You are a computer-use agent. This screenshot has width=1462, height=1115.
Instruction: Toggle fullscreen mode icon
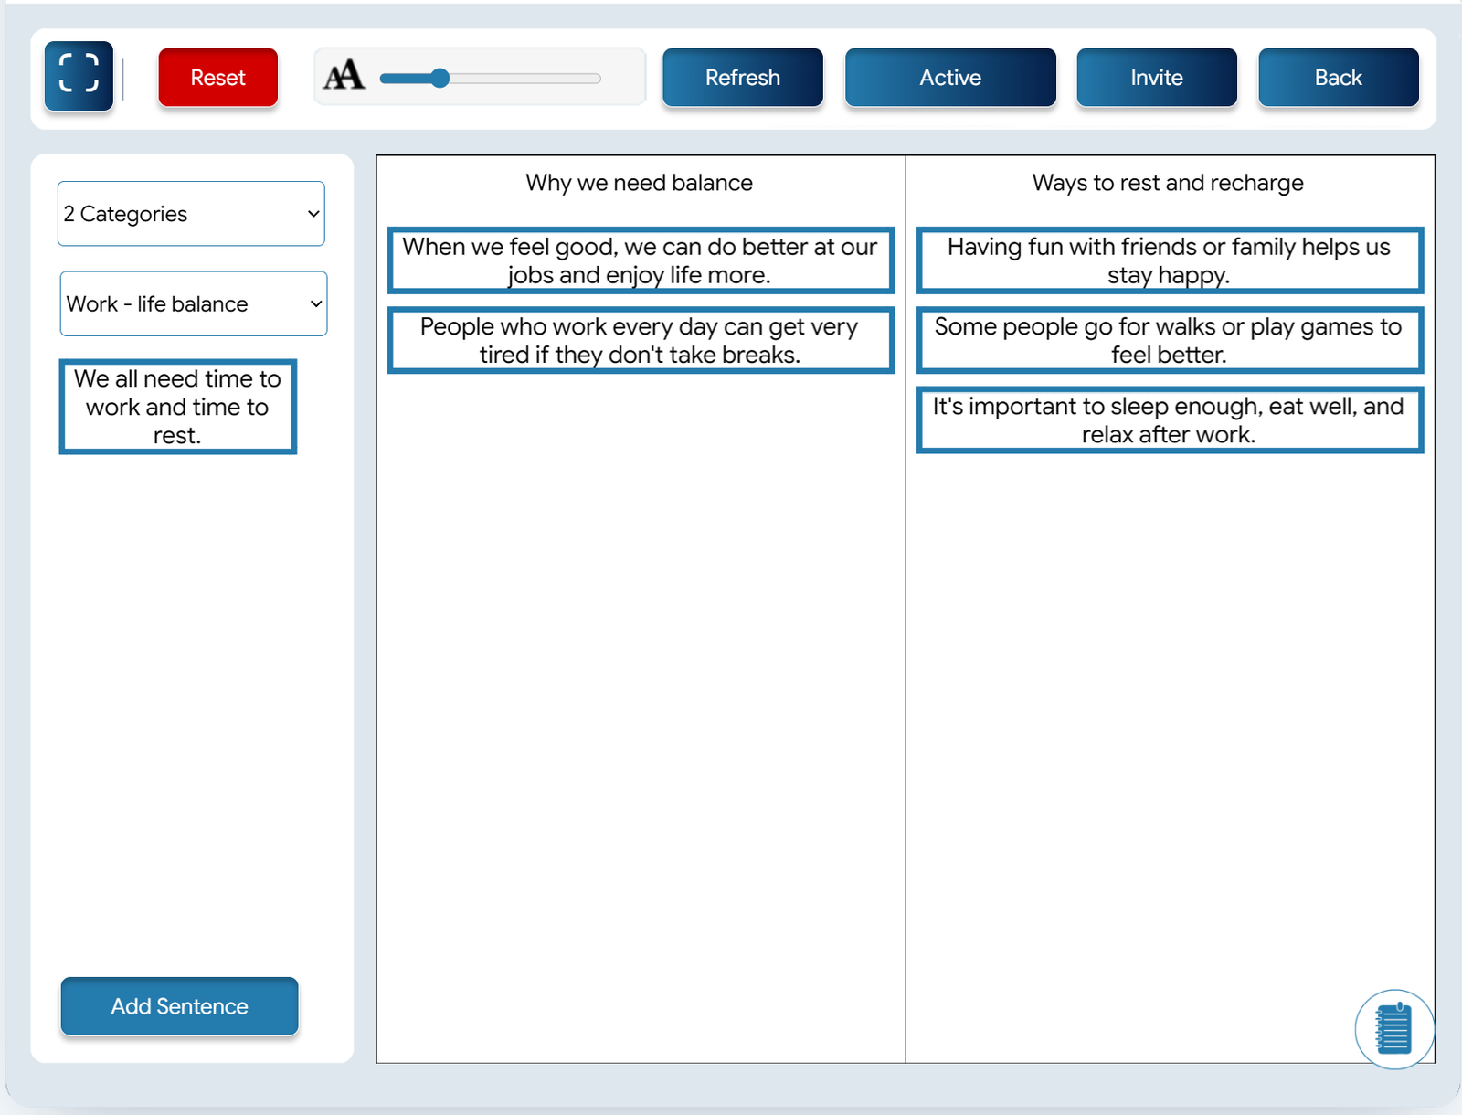(x=79, y=75)
